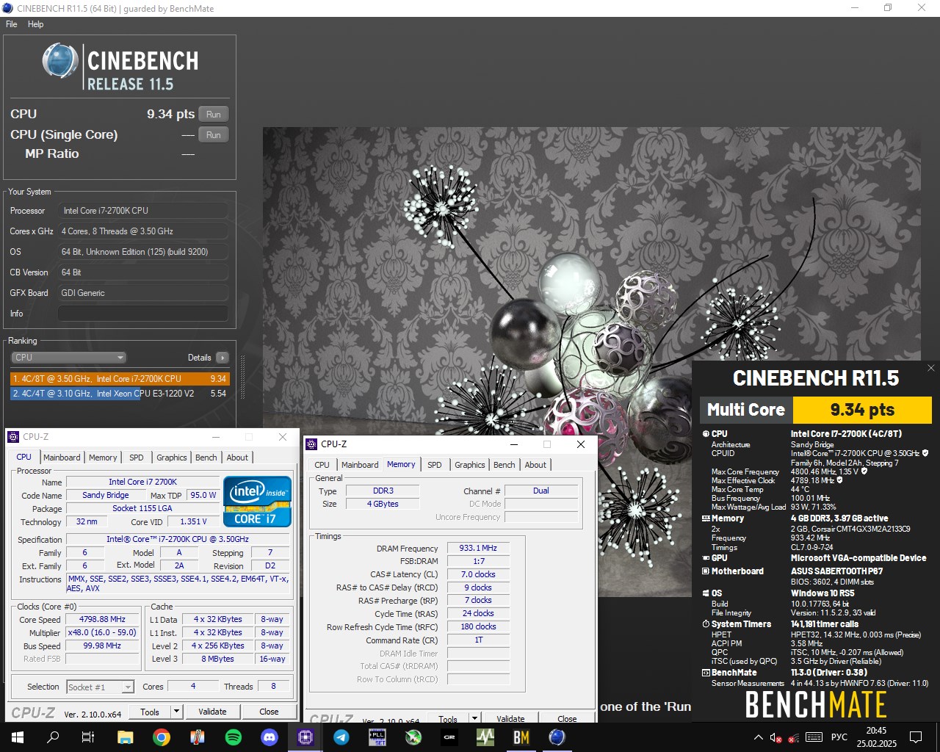The height and width of the screenshot is (752, 940).
Task: Click Validate in left CPU-Z window
Action: click(212, 712)
